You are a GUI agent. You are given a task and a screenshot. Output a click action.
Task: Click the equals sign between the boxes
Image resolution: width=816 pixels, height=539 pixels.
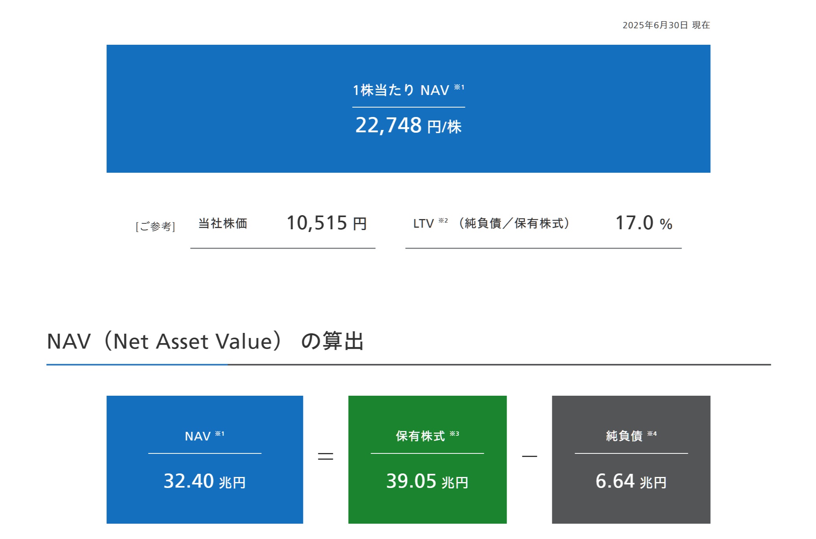(325, 456)
